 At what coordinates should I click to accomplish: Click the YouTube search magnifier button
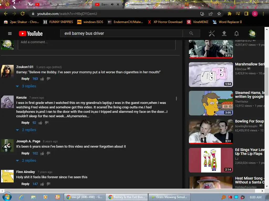(x=191, y=33)
